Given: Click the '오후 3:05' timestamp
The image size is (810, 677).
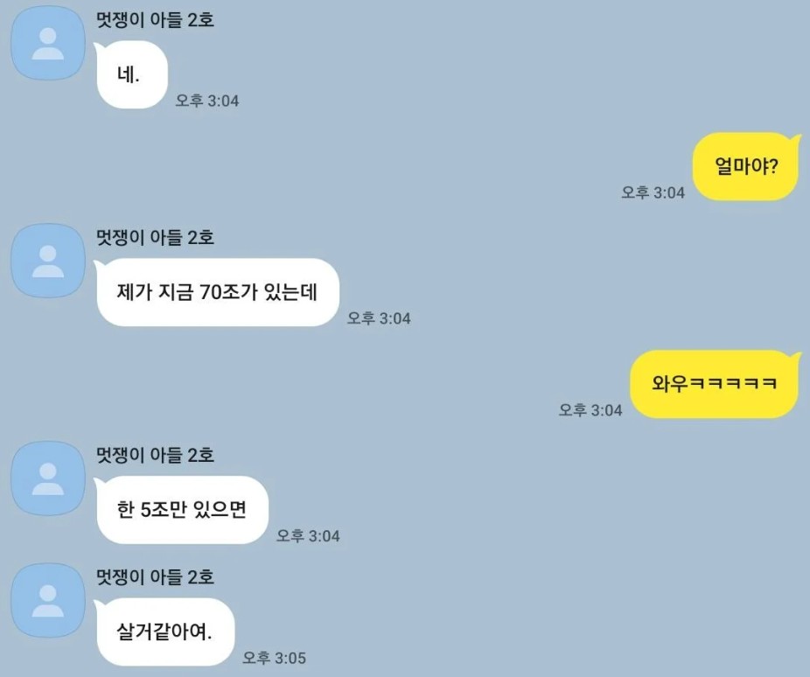Looking at the screenshot, I should (x=275, y=658).
